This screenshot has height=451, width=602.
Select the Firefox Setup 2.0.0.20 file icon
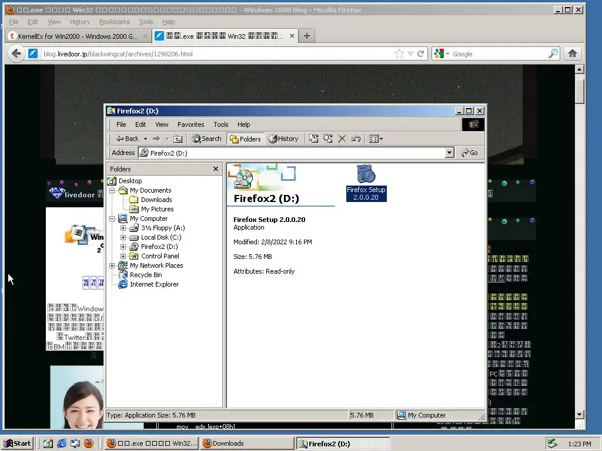tap(366, 174)
